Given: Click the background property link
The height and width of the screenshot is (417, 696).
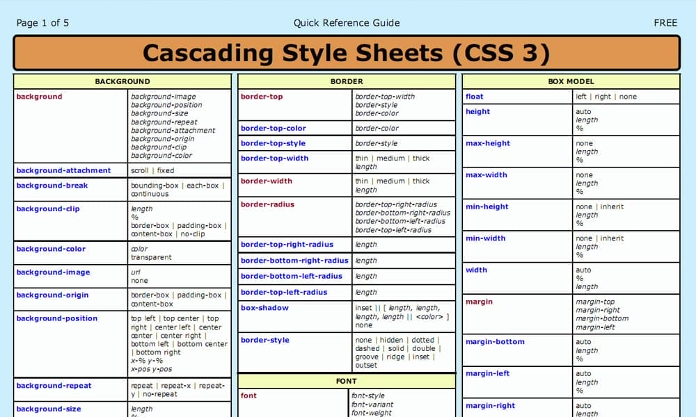Looking at the screenshot, I should pos(38,97).
